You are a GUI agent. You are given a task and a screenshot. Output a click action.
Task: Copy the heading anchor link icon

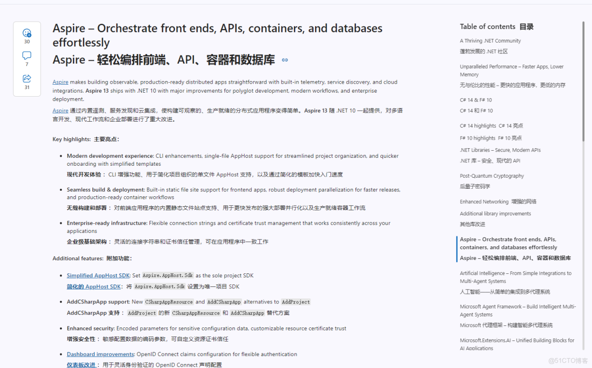pos(284,60)
